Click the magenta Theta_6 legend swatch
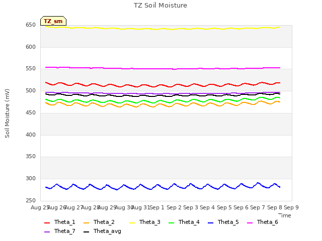 (x=250, y=223)
